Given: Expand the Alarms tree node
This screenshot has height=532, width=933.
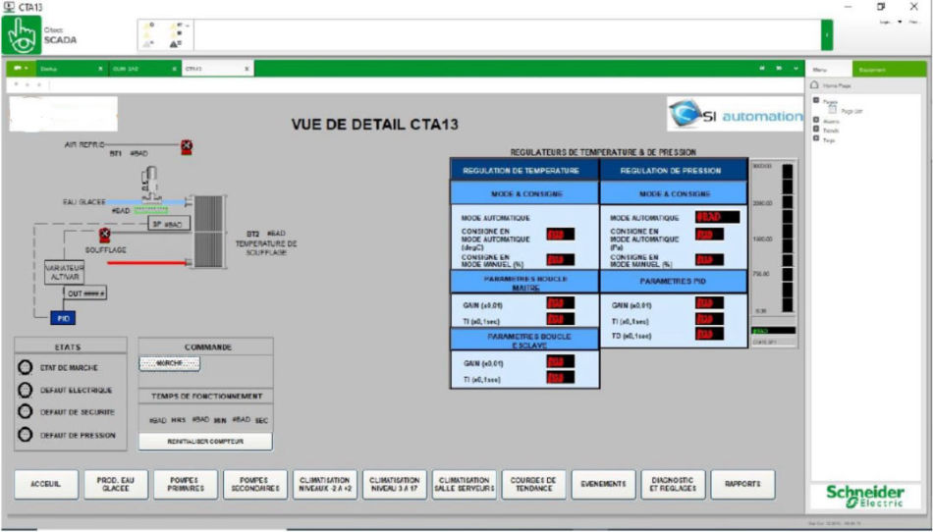Looking at the screenshot, I should [x=815, y=121].
